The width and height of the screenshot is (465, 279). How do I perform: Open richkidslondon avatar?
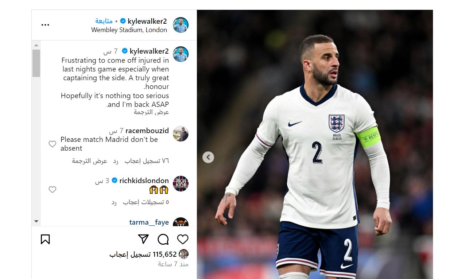click(180, 183)
